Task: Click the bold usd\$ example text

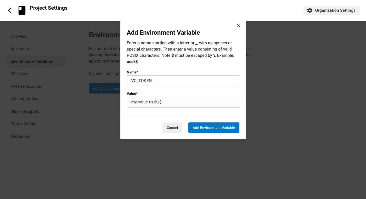Action: pyautogui.click(x=132, y=62)
